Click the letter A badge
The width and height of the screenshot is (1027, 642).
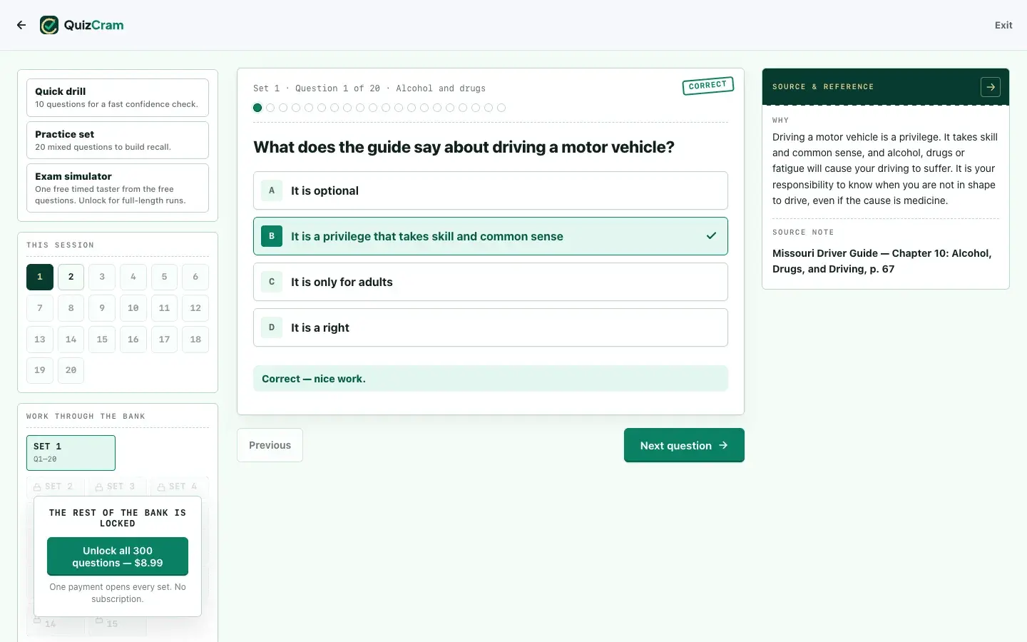(x=272, y=190)
